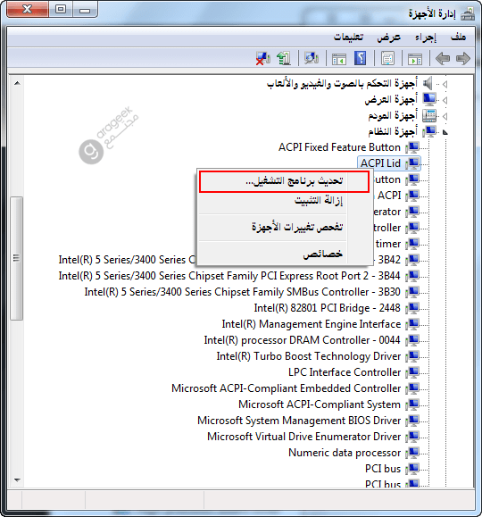Viewport: 482px width, 517px height.
Task: Click the modem devices phone icon
Action: 429,115
